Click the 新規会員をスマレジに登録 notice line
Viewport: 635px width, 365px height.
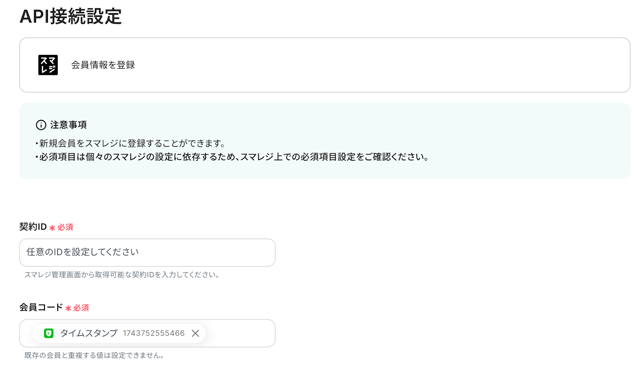pos(132,143)
